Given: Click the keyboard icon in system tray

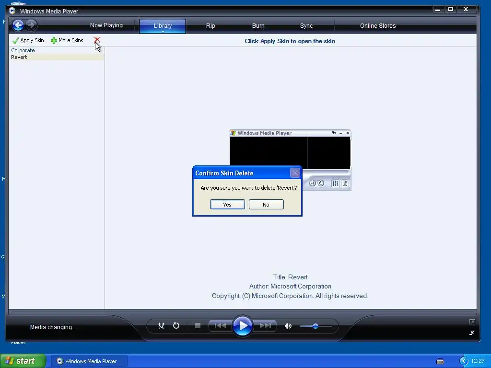Looking at the screenshot, I should coord(440,361).
